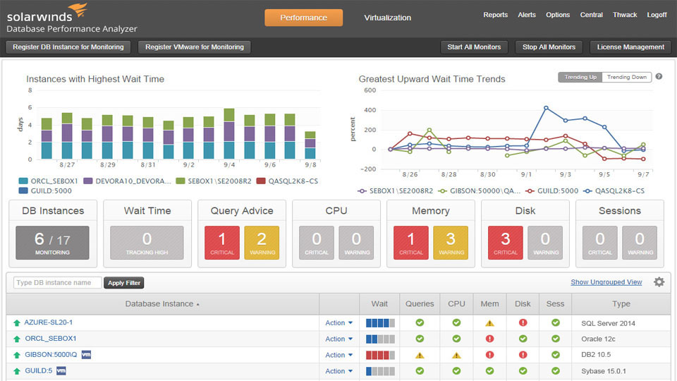Click Disk critical icon for AZURE-SL20-1 row
The width and height of the screenshot is (677, 381).
523,323
